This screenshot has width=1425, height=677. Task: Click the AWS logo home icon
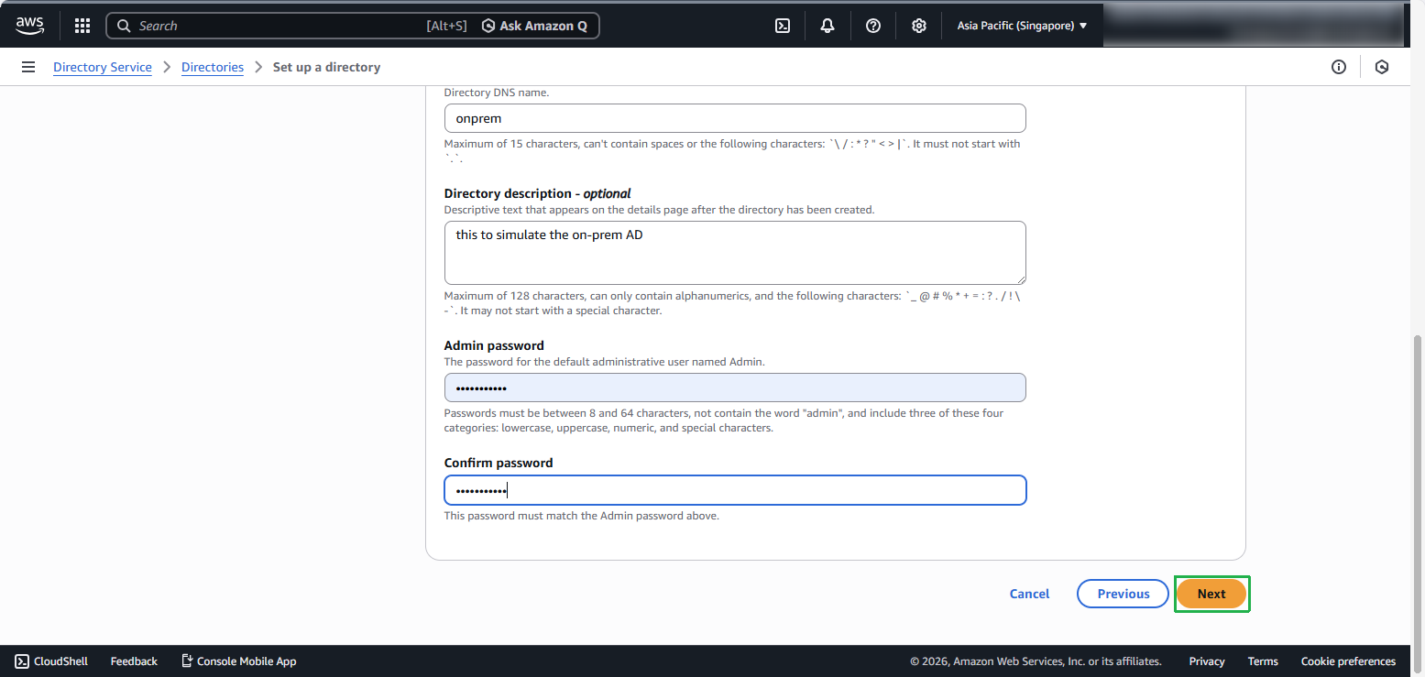(29, 26)
